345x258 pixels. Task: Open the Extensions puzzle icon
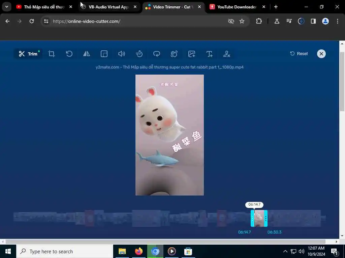click(x=259, y=21)
